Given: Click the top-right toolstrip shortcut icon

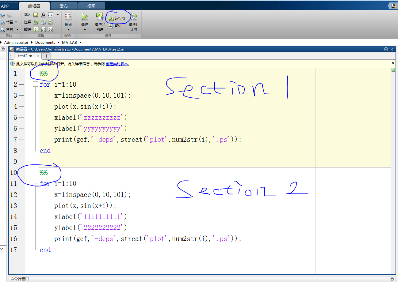Looking at the screenshot, I should coord(394,6).
